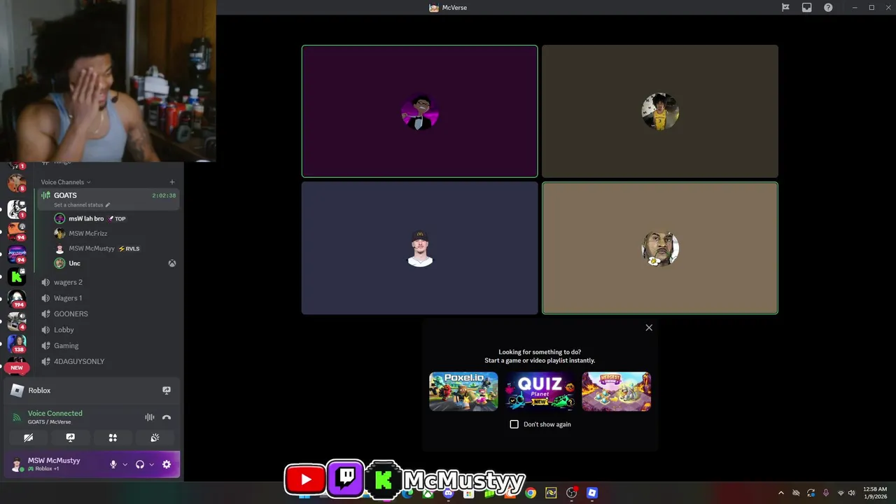Open microphone input options chevron
This screenshot has width=896, height=504.
pyautogui.click(x=125, y=464)
